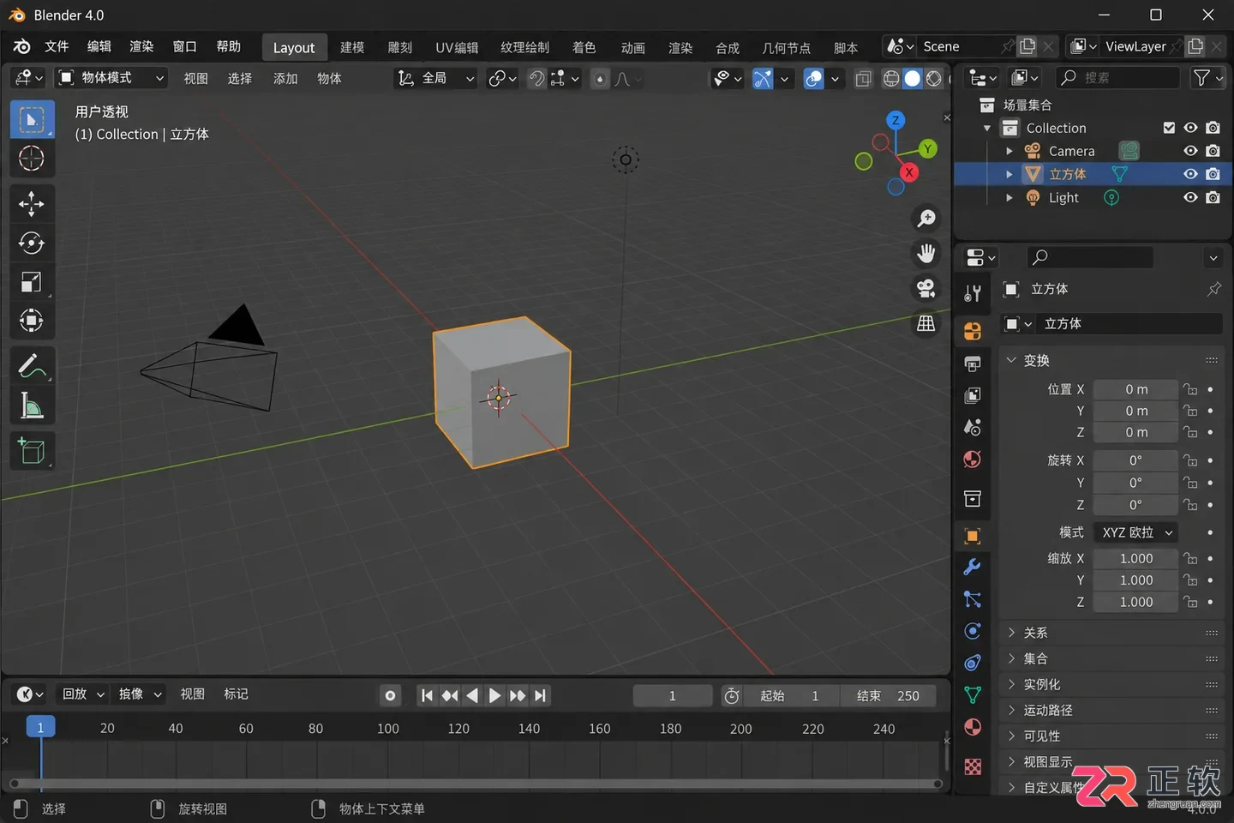This screenshot has width=1234, height=823.
Task: Select the Measure tool
Action: coord(32,405)
